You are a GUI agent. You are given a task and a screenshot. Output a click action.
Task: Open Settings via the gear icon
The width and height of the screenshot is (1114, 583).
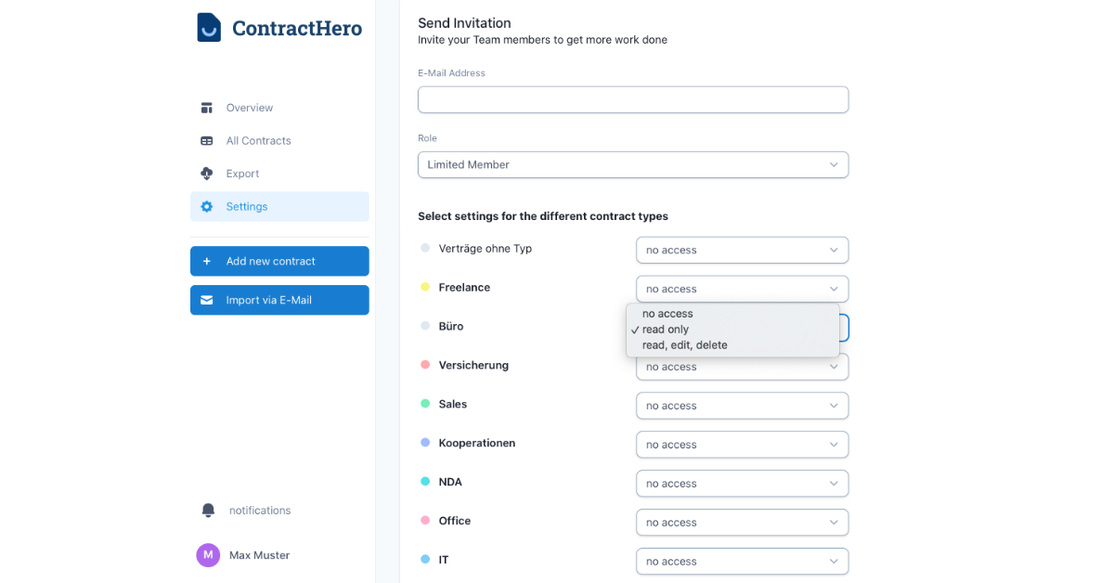click(x=207, y=206)
